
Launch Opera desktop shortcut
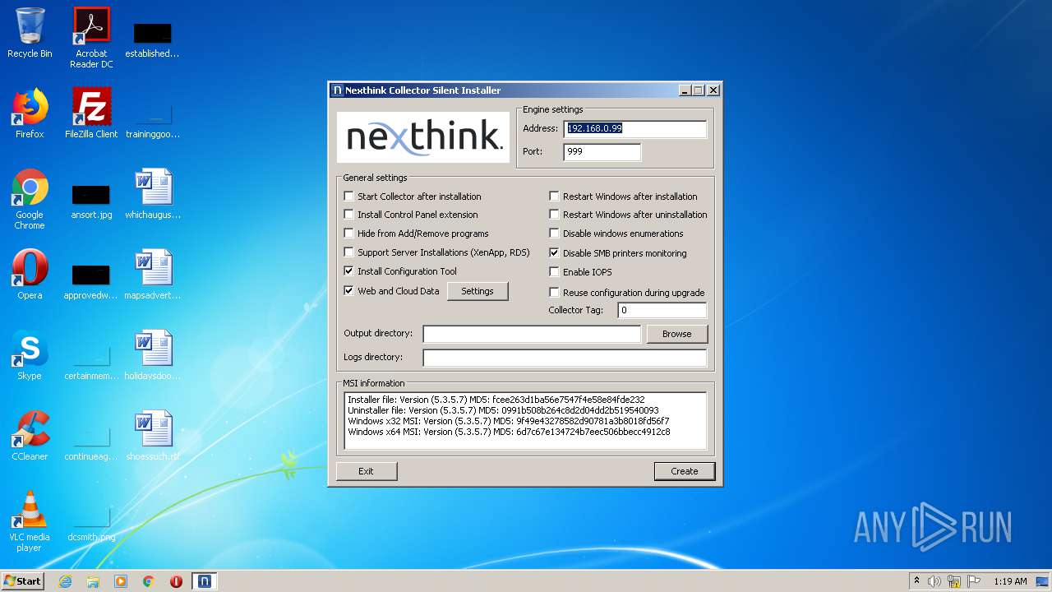[x=30, y=275]
